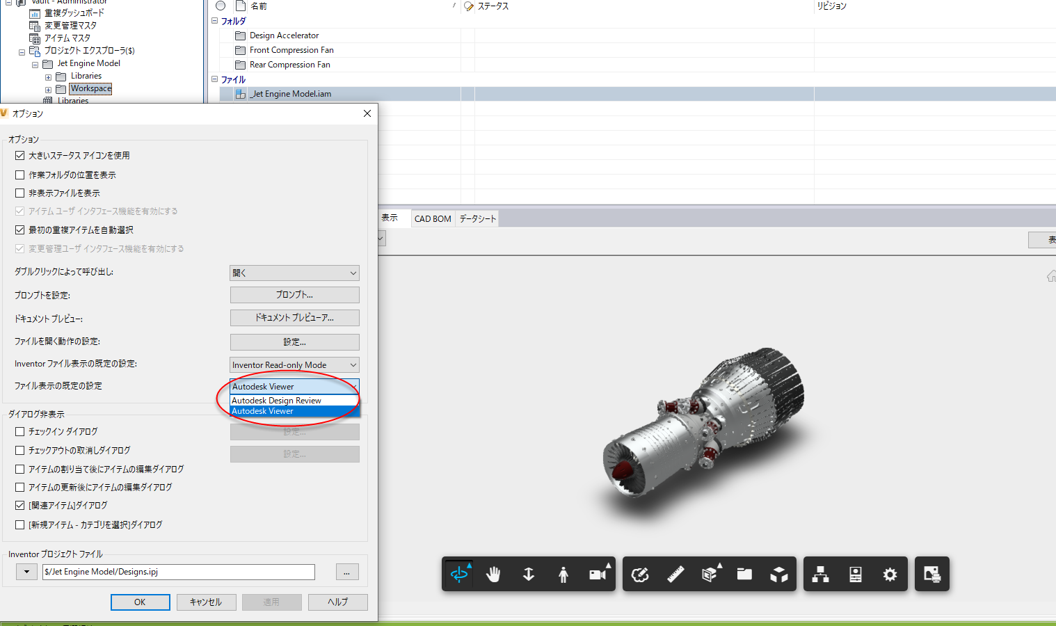1056x626 pixels.
Task: Click the ステータス column pencil icon
Action: [469, 6]
